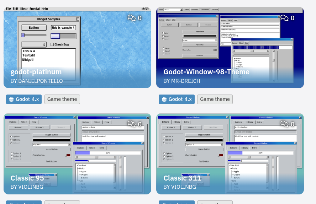Click author name MR-DREICH

(x=186, y=81)
